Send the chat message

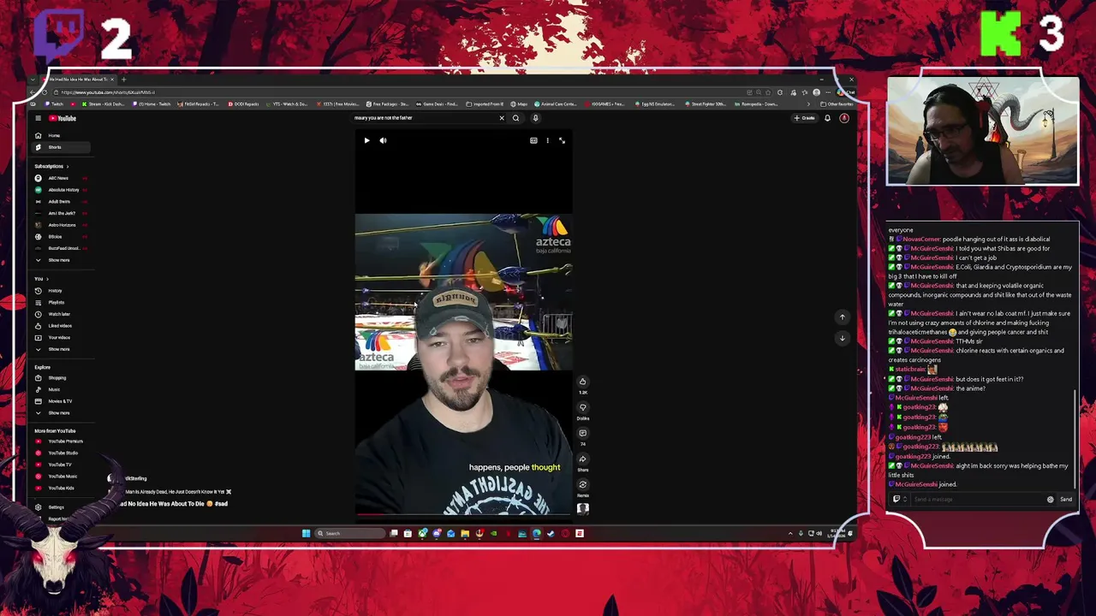tap(1066, 500)
